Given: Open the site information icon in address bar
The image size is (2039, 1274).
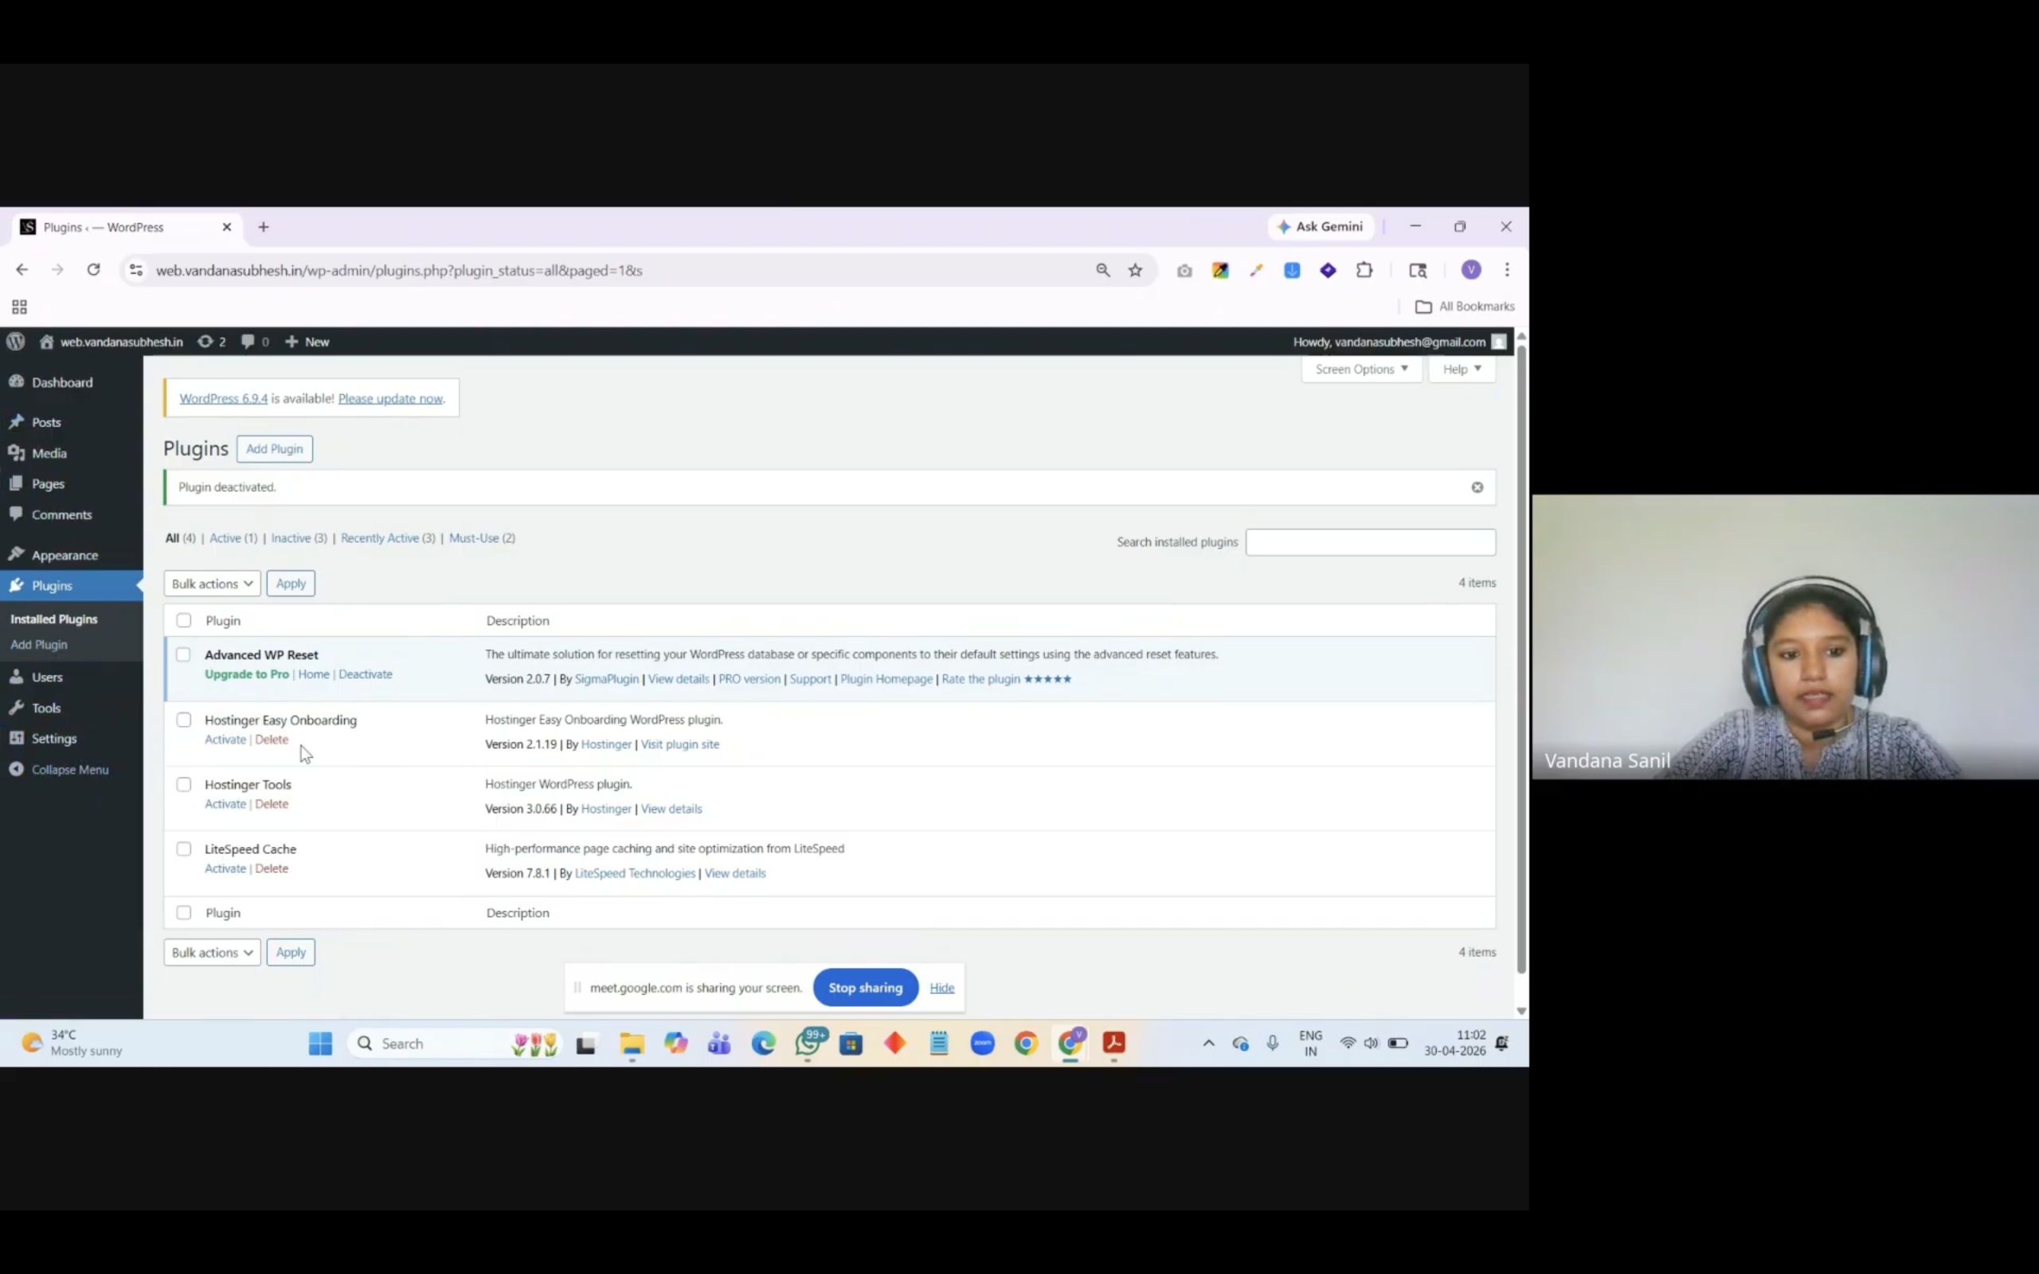Looking at the screenshot, I should pos(135,270).
